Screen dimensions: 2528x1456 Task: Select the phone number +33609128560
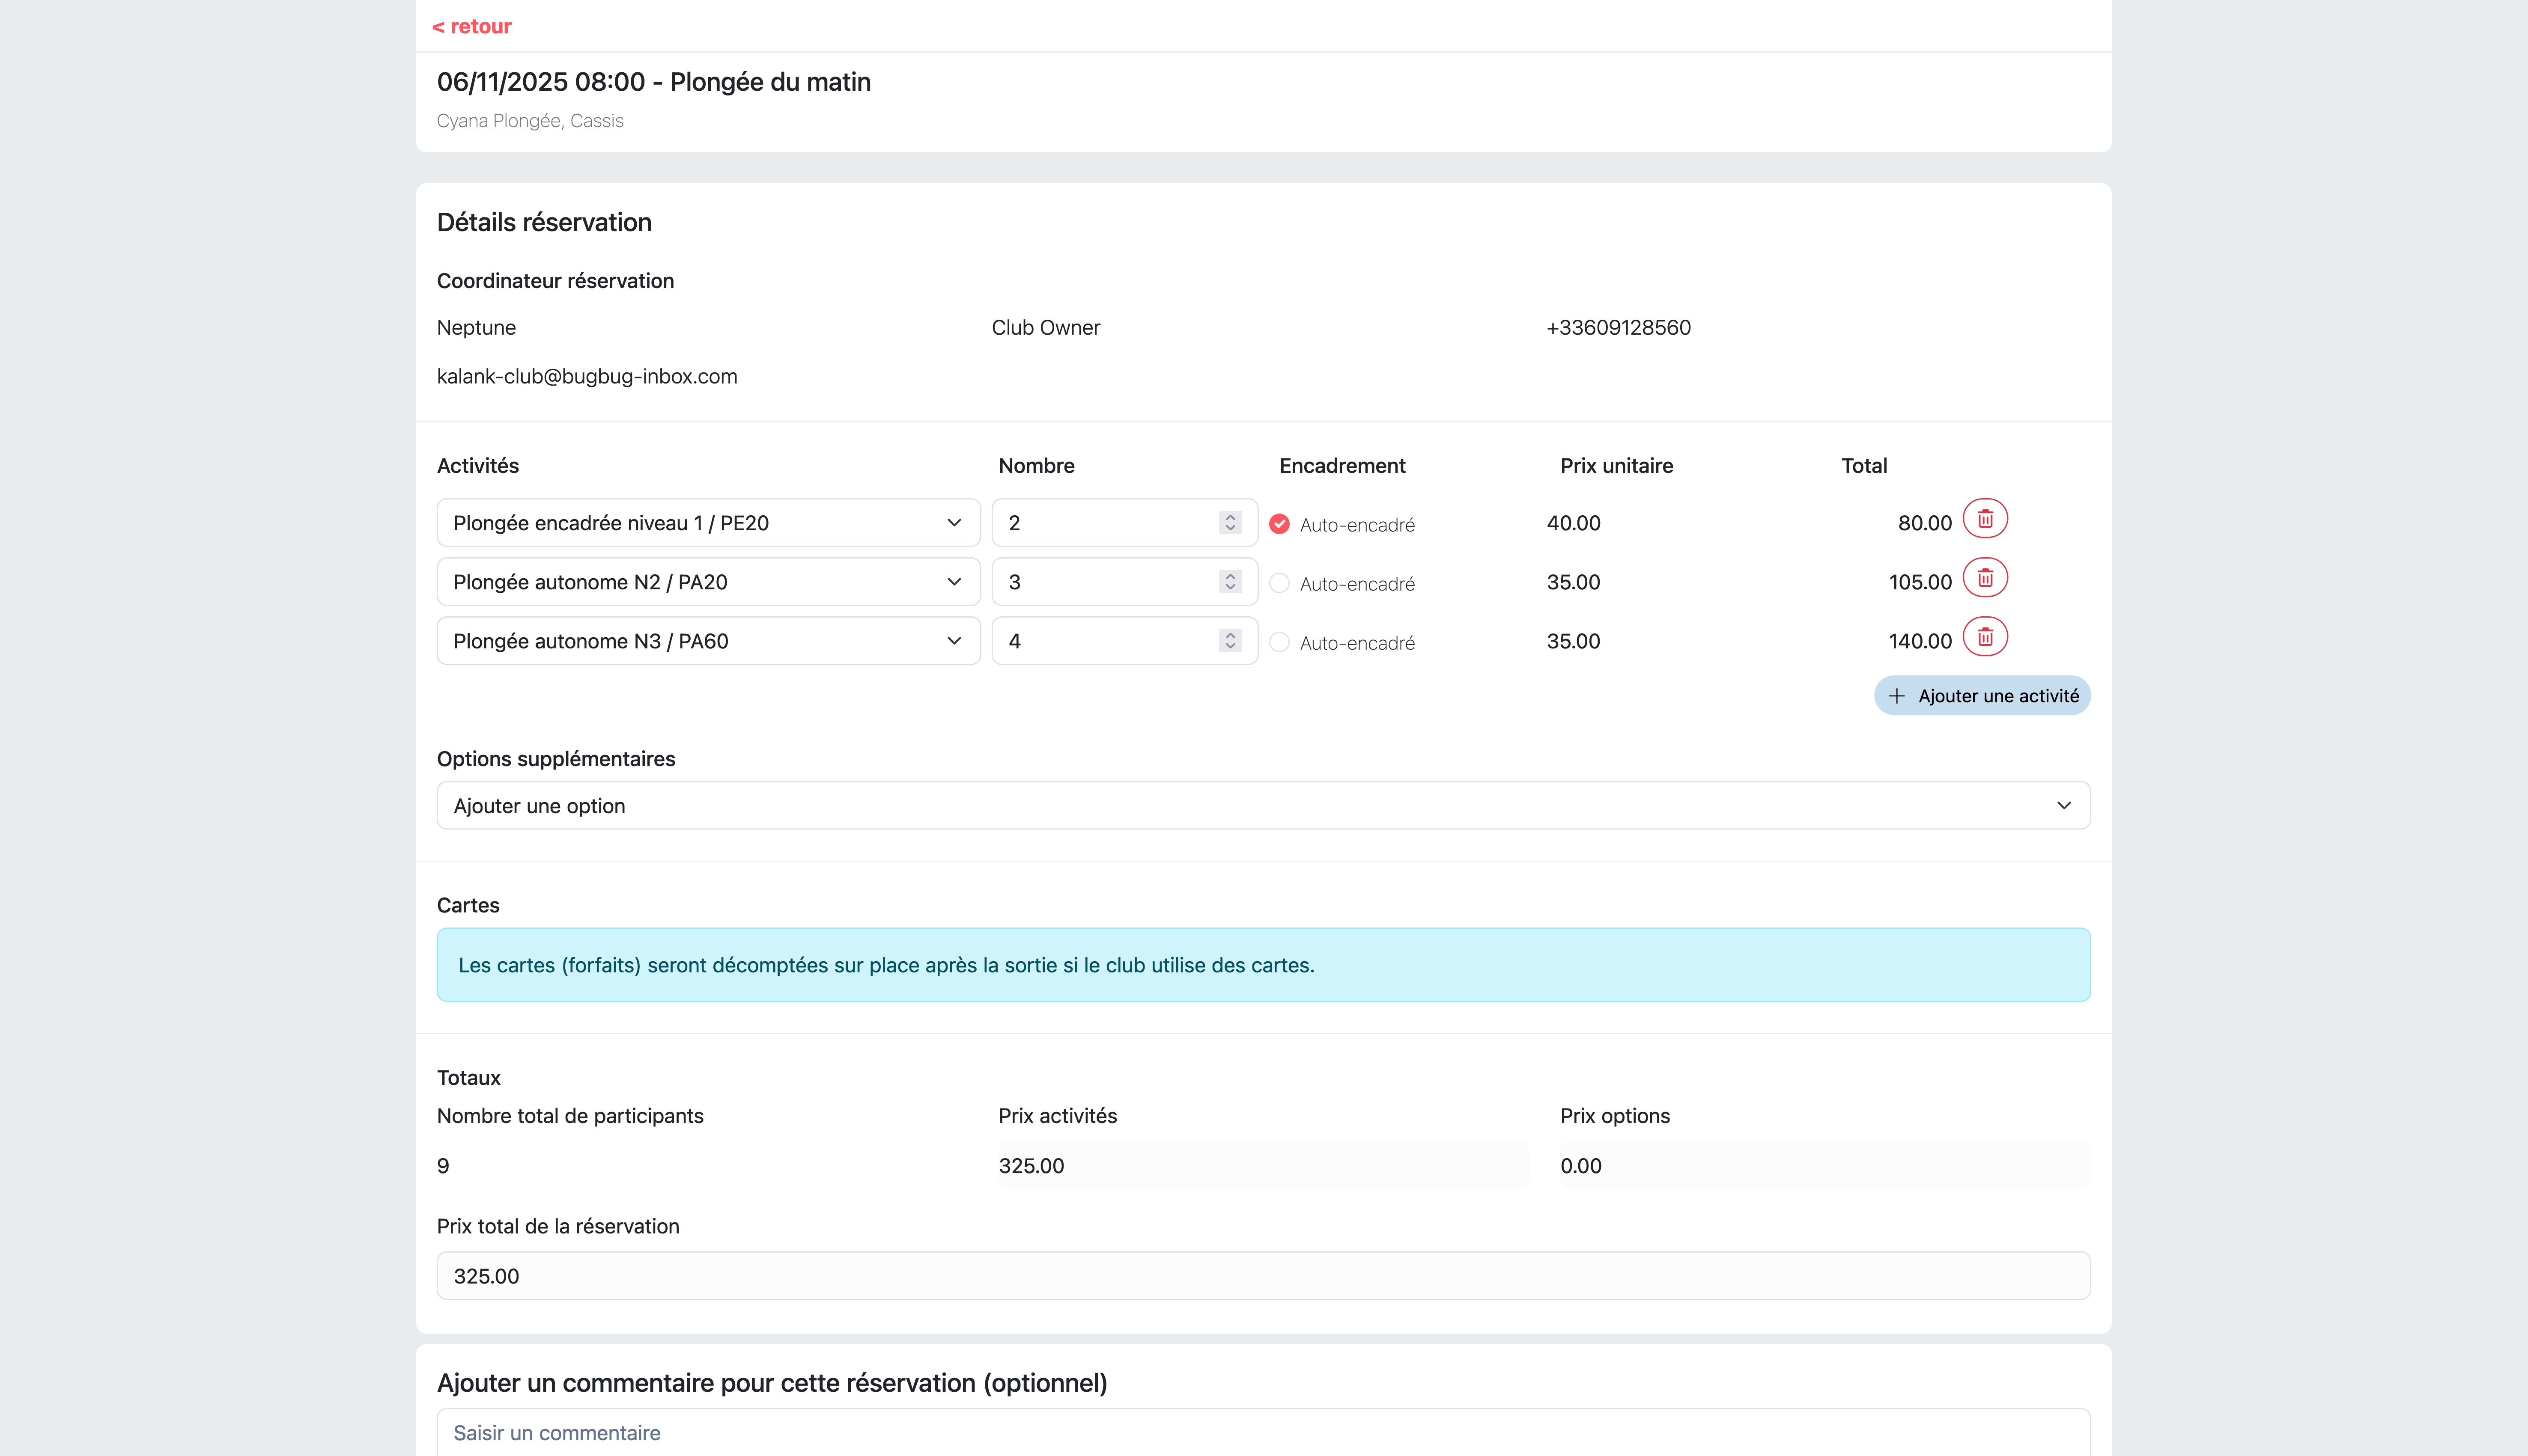(1619, 328)
